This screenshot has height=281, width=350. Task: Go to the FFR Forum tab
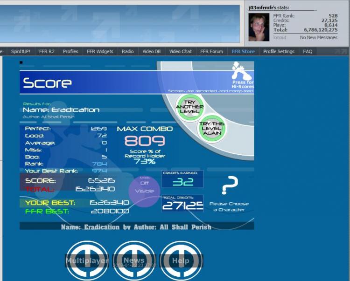pyautogui.click(x=211, y=51)
